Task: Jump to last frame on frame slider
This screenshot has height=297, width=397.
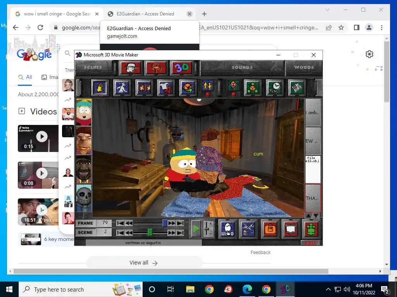Action: (x=180, y=223)
